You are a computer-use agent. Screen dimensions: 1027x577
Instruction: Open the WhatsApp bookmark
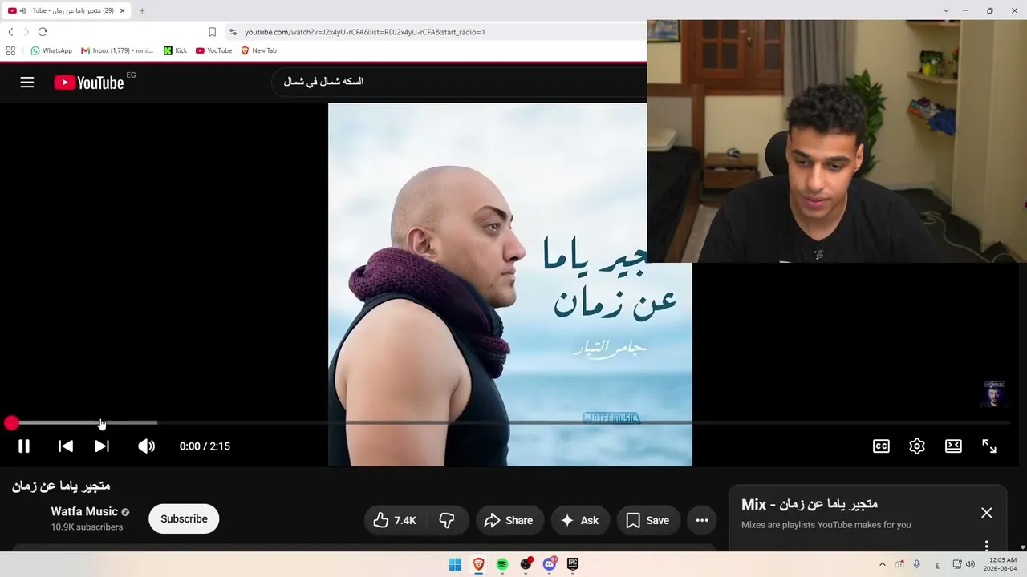pos(51,50)
